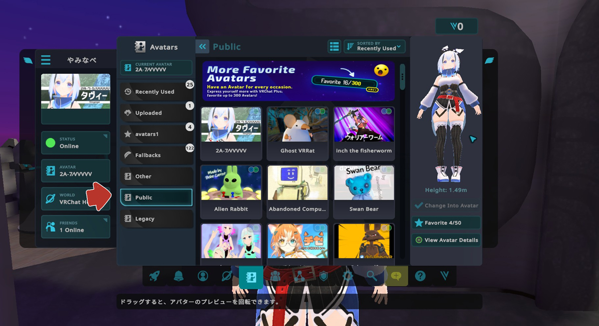Open the VRChat Plus V icon in bottom bar
The image size is (599, 326).
pyautogui.click(x=445, y=276)
